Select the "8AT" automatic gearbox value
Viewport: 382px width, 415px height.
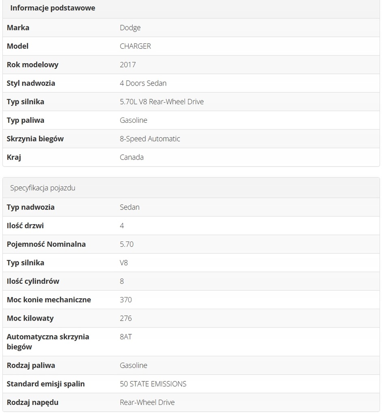click(x=126, y=337)
